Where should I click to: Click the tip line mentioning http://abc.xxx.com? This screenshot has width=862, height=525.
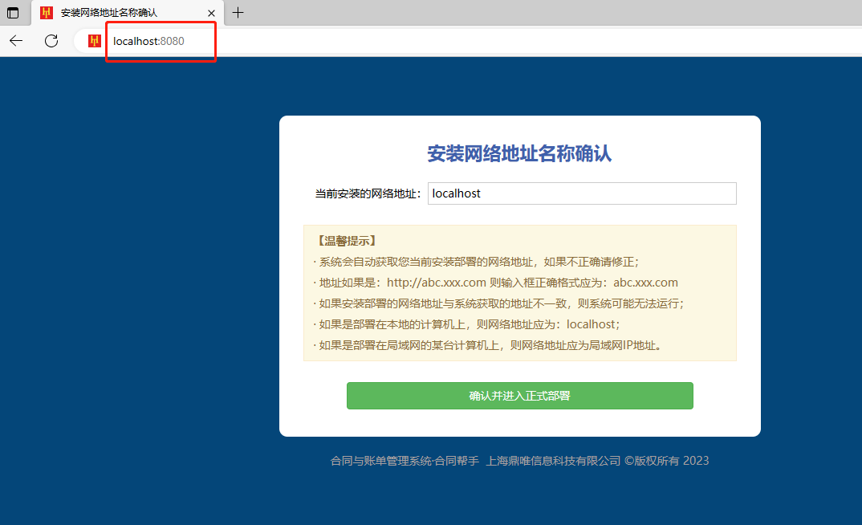496,283
